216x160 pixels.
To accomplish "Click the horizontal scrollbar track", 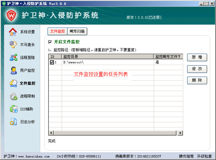I will [115, 133].
